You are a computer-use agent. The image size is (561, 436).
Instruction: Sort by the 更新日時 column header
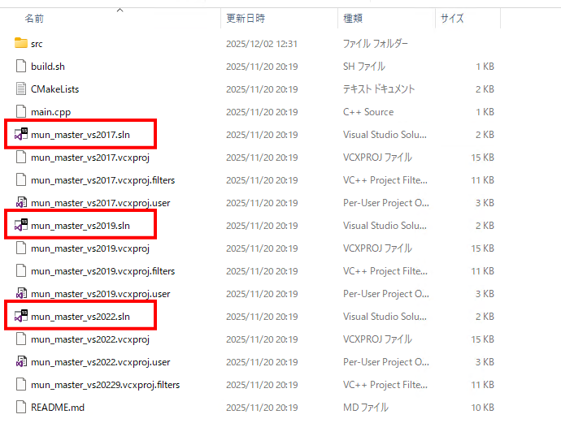(x=245, y=18)
